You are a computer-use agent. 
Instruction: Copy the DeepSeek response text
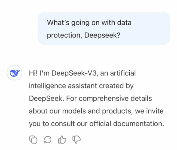click(33, 140)
